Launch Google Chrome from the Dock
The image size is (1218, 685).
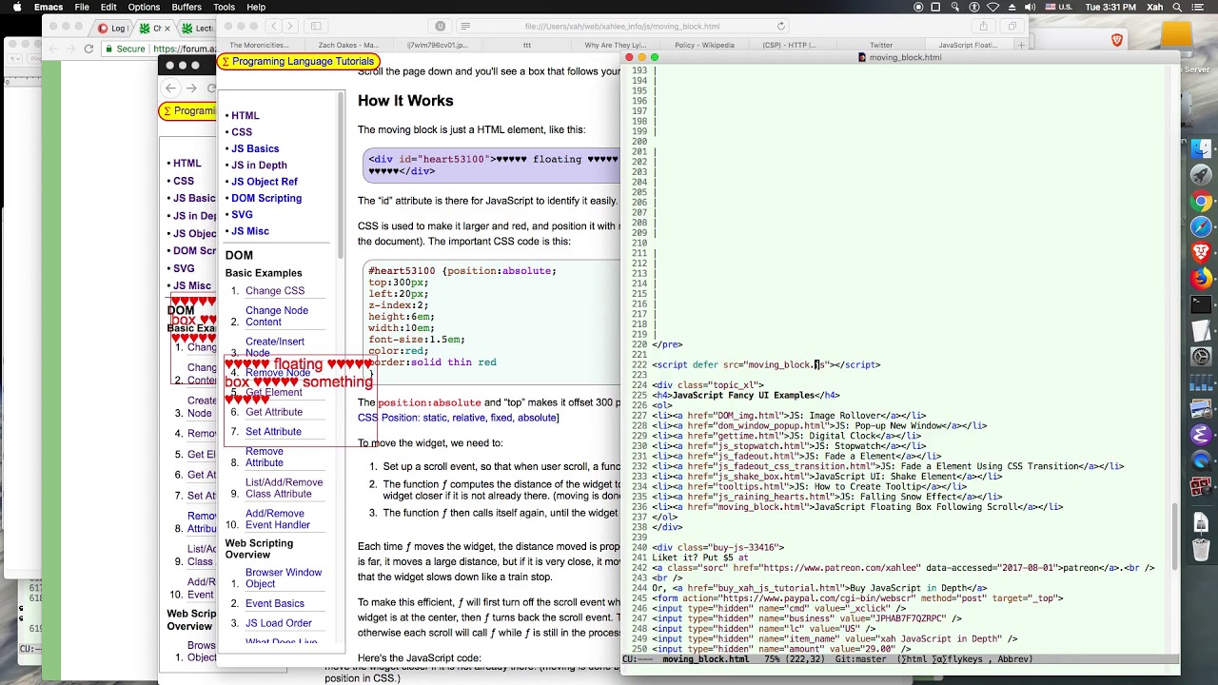click(1201, 201)
